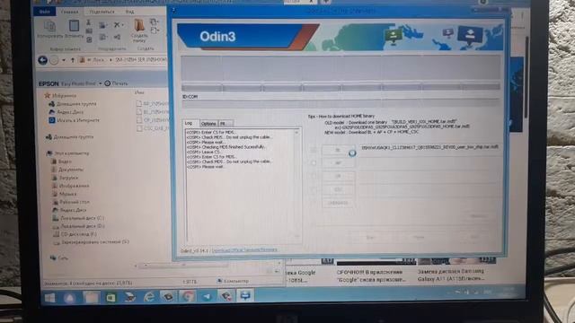This screenshot has height=323, width=575.
Task: Open the Загрузки folder in sidebar
Action: [x=66, y=178]
